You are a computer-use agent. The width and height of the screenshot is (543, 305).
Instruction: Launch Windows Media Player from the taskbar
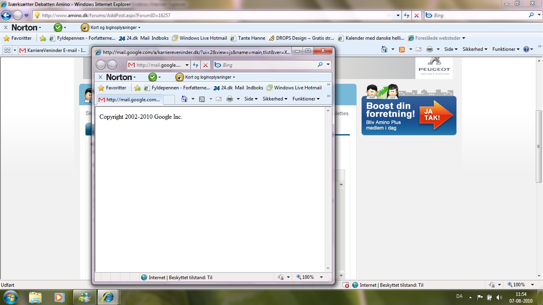click(x=59, y=297)
